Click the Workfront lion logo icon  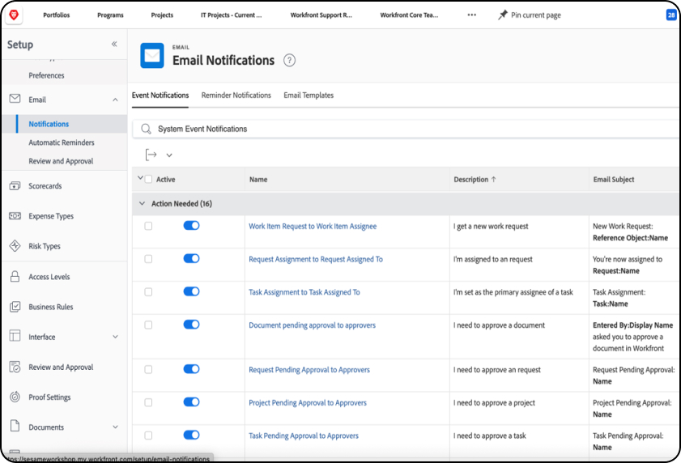click(x=14, y=15)
